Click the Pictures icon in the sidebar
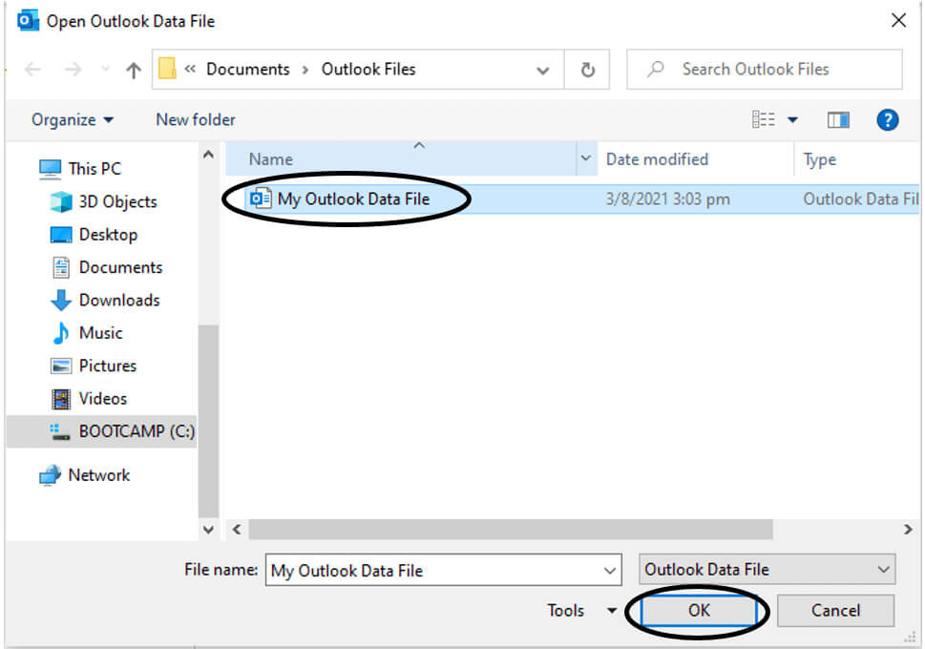 coord(61,366)
